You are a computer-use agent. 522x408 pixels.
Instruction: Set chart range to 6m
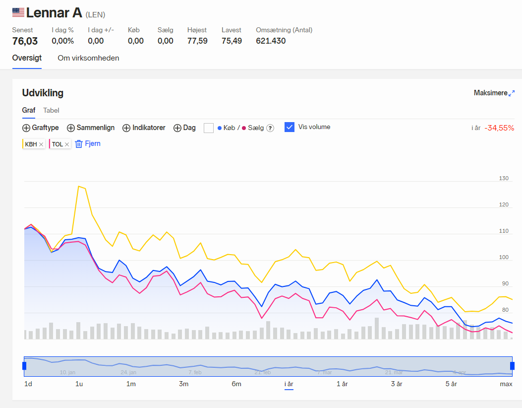coord(236,384)
